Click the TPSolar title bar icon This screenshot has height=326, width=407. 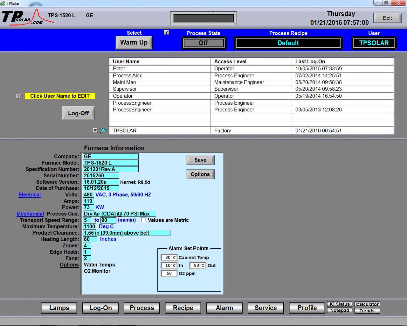[3, 4]
